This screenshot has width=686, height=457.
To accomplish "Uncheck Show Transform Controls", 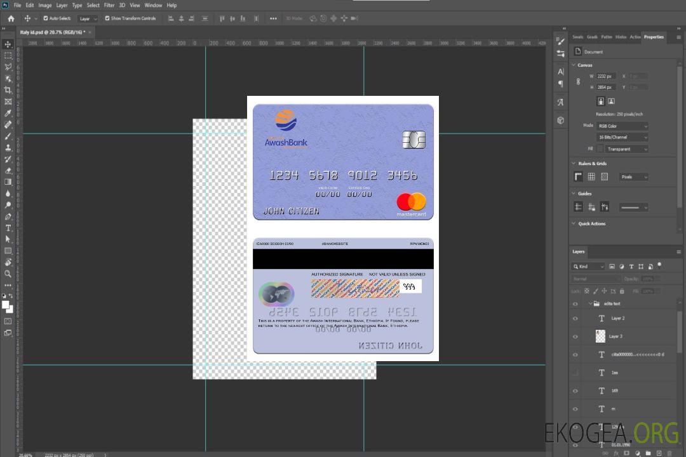I will click(x=107, y=18).
